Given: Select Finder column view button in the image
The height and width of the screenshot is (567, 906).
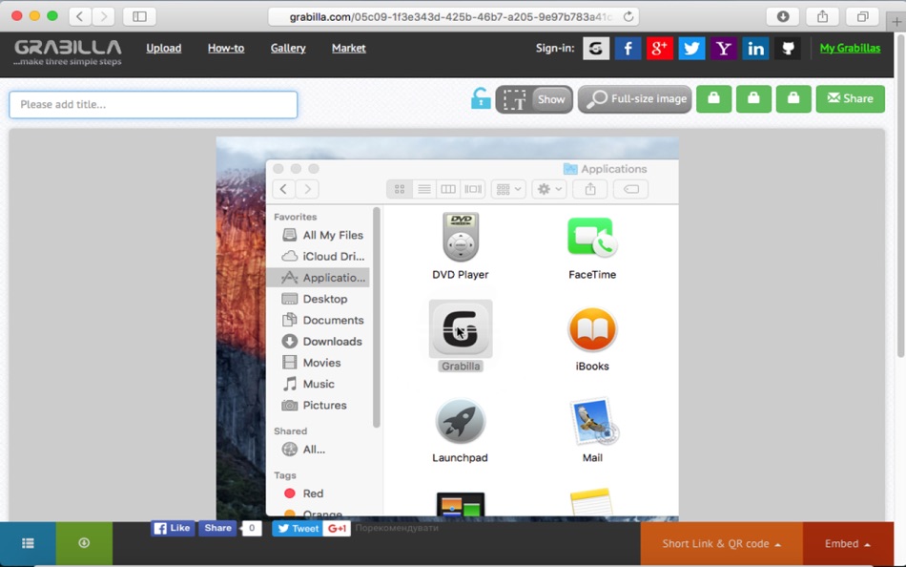Looking at the screenshot, I should (448, 189).
